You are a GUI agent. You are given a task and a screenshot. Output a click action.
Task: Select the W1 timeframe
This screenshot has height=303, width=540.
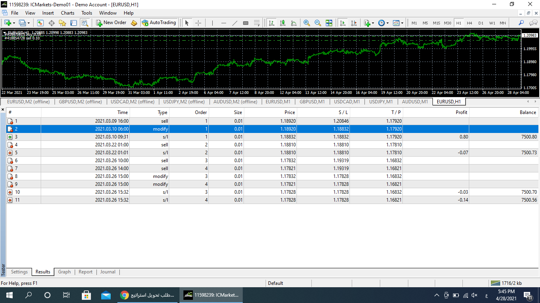click(x=492, y=23)
